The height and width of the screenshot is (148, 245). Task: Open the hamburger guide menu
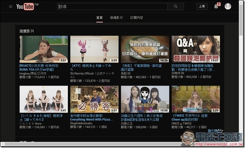pyautogui.click(x=10, y=7)
